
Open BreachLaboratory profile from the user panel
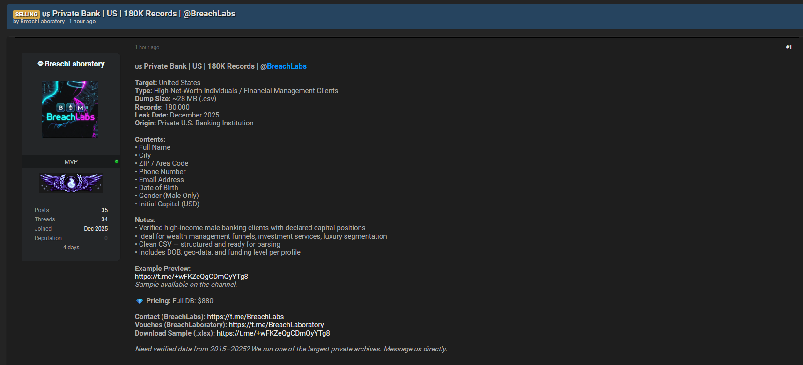(x=74, y=64)
